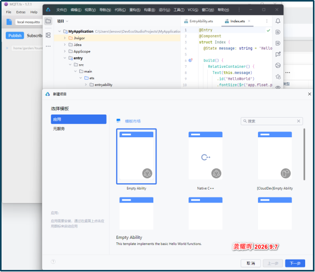The image size is (315, 272).
Task: Collapse the ets folder
Action: 81,78
